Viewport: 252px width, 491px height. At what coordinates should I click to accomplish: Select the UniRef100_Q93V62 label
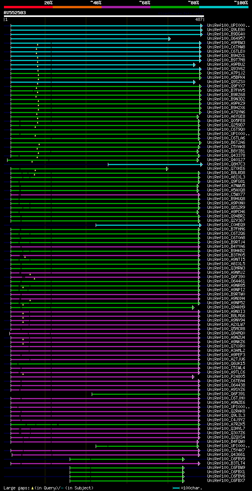(x=226, y=69)
